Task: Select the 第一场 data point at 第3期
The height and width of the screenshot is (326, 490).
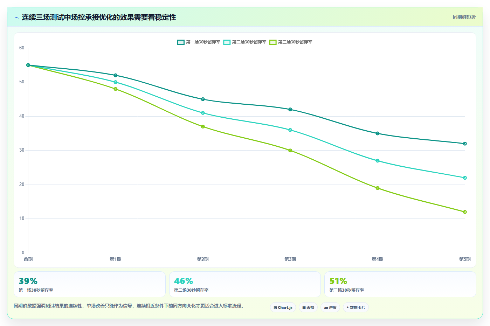Action: pos(290,109)
